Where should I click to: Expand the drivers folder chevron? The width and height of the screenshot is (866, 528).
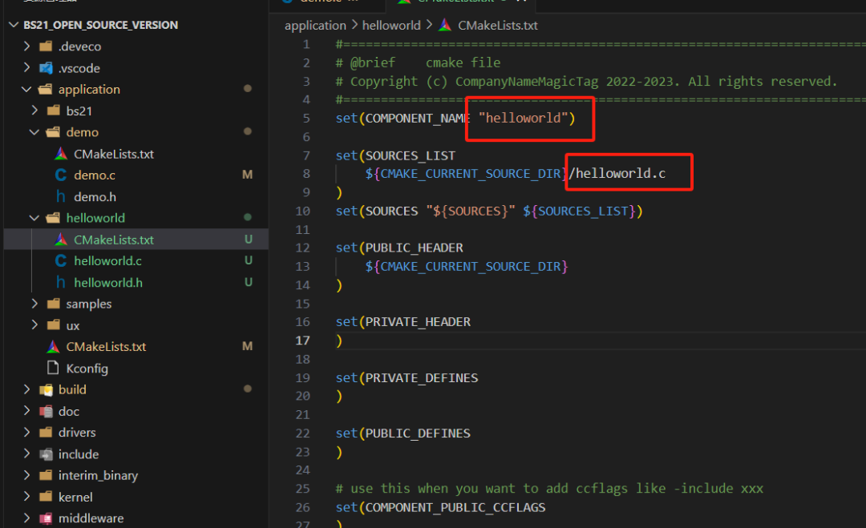point(26,432)
